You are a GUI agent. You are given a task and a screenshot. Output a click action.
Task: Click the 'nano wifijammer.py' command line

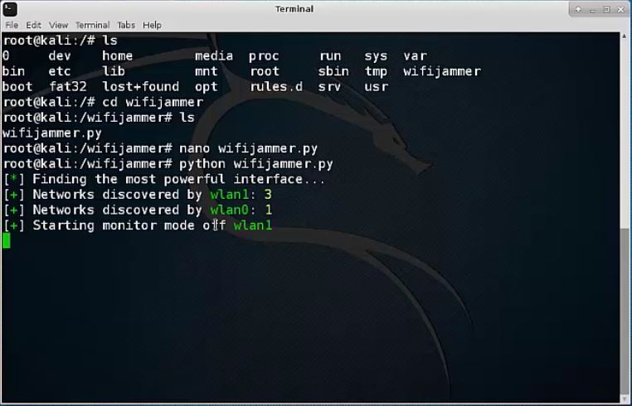[x=160, y=148]
